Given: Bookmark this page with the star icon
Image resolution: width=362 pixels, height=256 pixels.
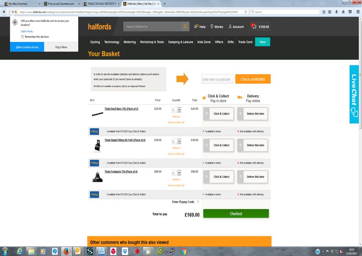Looking at the screenshot, I should (324, 12).
